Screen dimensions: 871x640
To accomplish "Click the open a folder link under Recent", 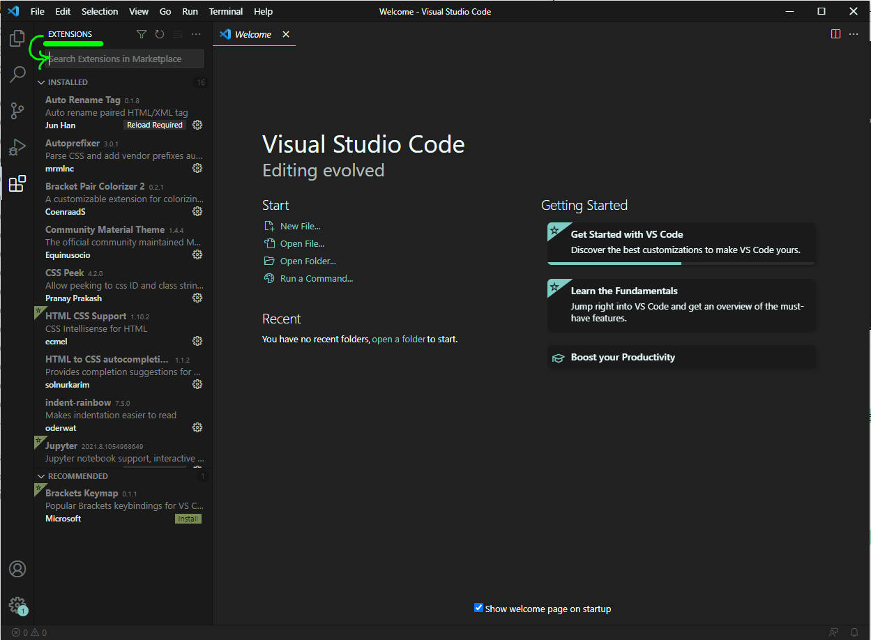I will coord(399,340).
